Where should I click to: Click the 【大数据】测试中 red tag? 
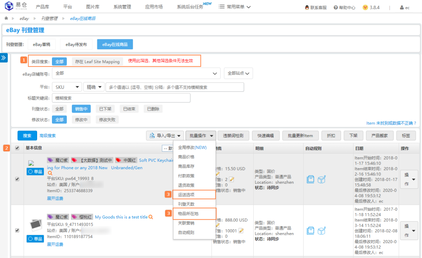tap(92, 160)
